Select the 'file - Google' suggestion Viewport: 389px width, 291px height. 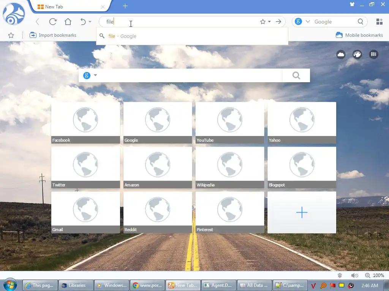(192, 36)
